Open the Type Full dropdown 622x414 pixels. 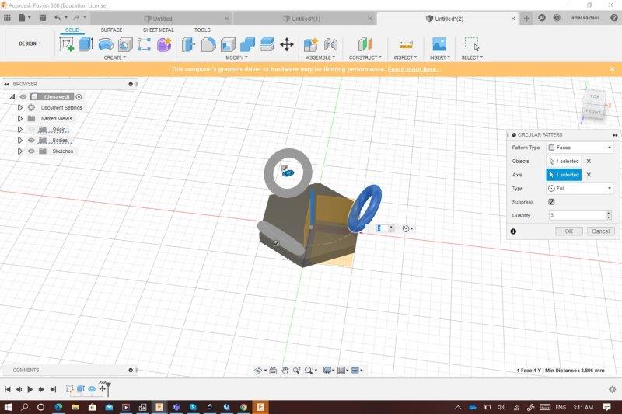tap(580, 188)
